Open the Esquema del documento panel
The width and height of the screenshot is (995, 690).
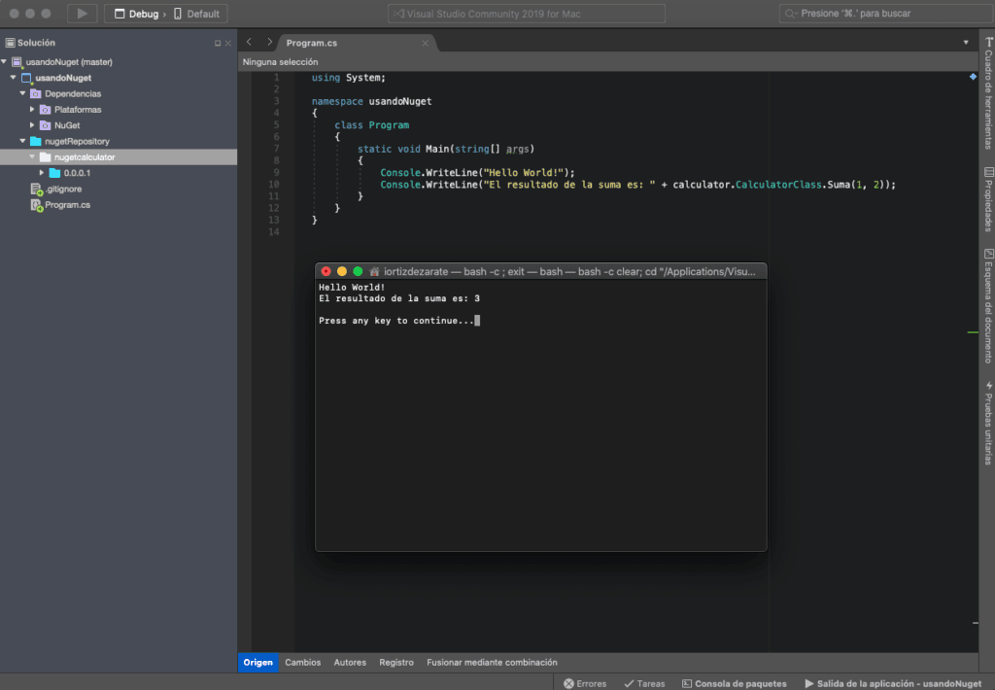[x=987, y=304]
